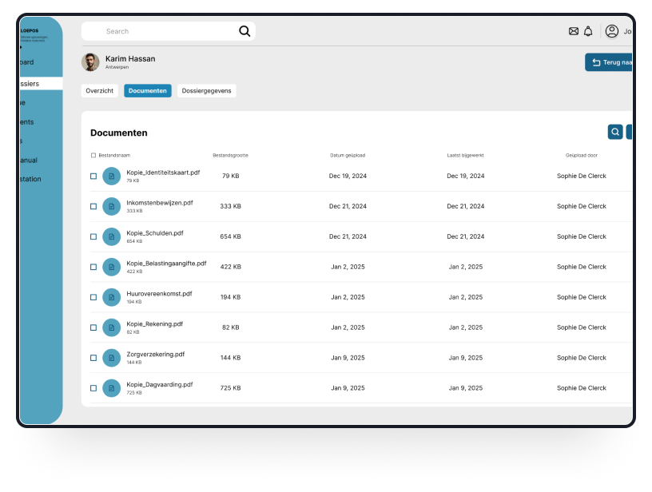This screenshot has width=652, height=492.
Task: Check the Zorgverzekering.pdf row checkbox
Action: (x=93, y=358)
